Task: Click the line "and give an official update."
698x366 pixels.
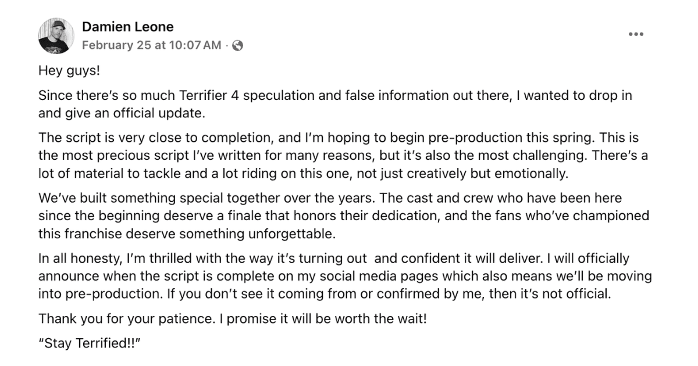Action: [x=122, y=113]
